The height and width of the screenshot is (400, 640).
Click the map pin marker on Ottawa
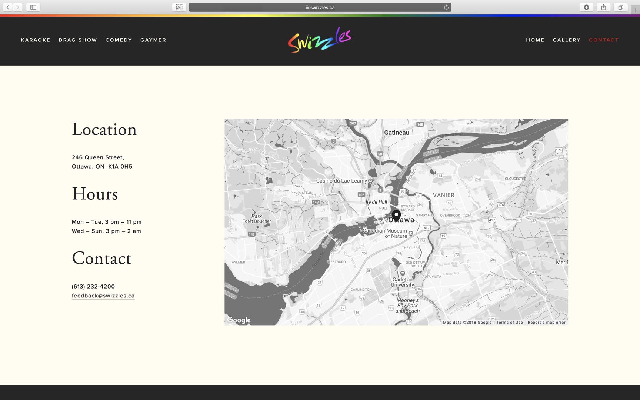(x=396, y=215)
